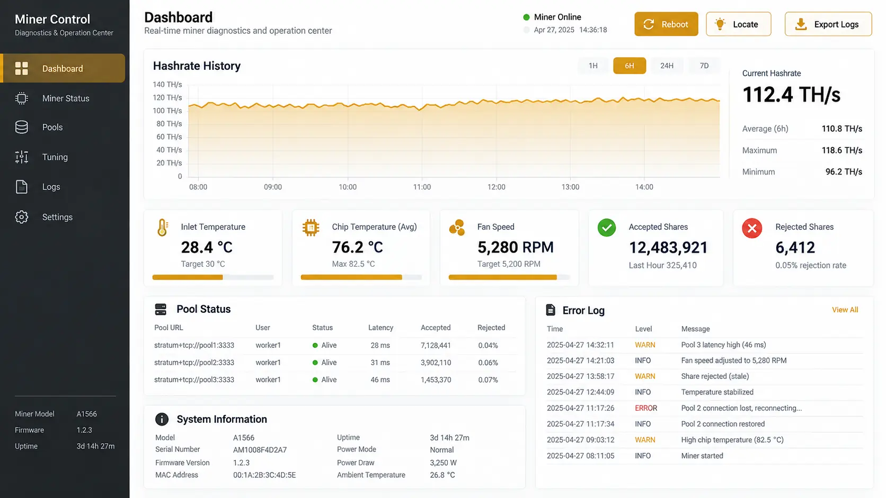
Task: Click the server icon beside Pool Status
Action: point(161,309)
